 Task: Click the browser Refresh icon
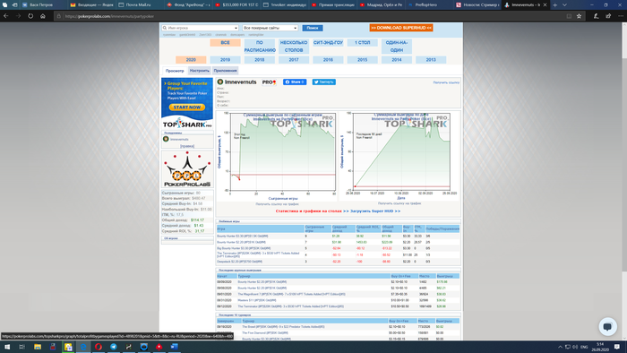pyautogui.click(x=30, y=16)
